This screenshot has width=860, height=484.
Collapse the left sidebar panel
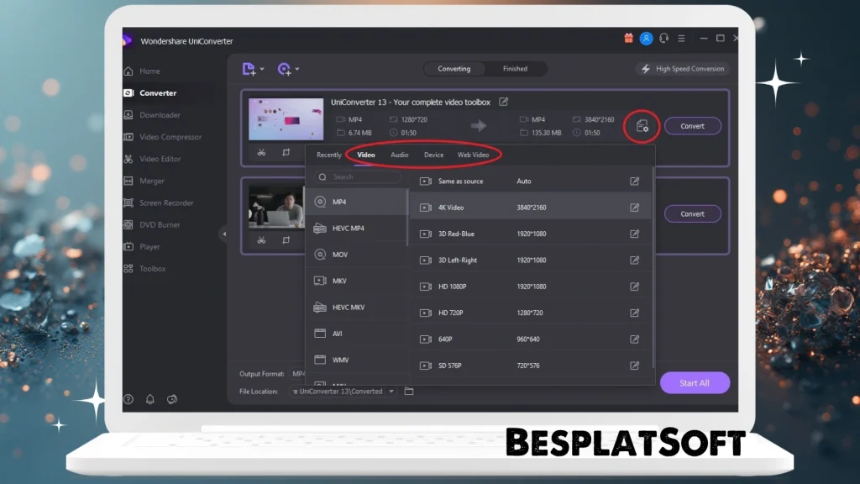(x=224, y=234)
